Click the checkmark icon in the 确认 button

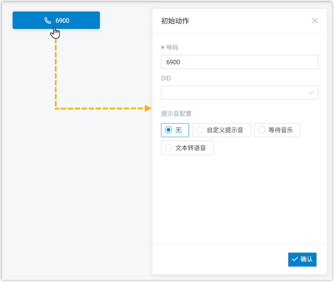pyautogui.click(x=295, y=259)
